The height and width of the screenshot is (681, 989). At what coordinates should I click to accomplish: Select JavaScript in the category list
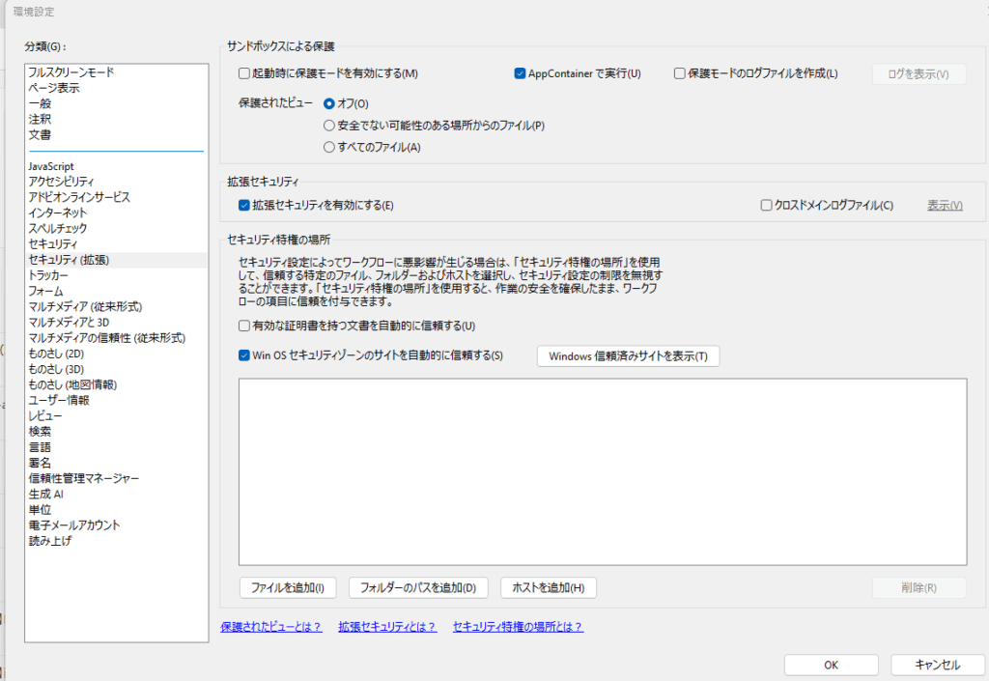click(x=51, y=166)
